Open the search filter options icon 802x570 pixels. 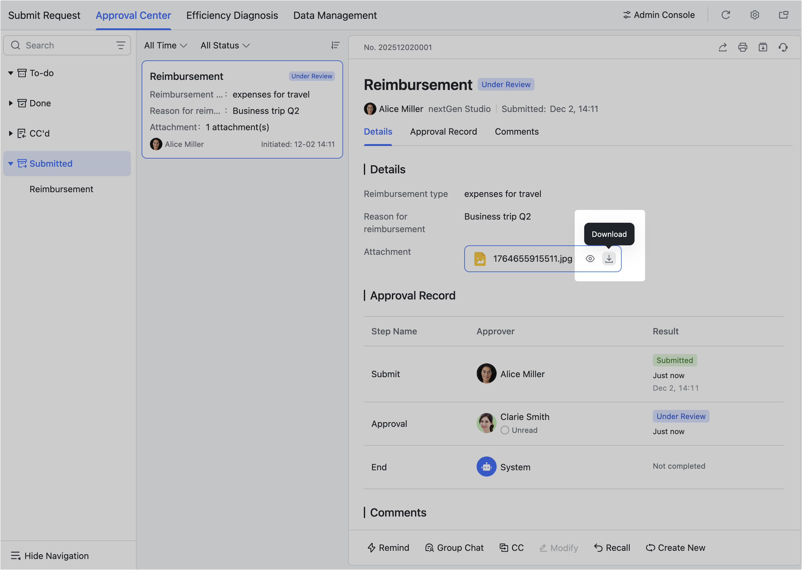coord(121,45)
